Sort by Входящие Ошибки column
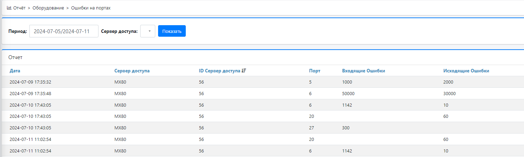Image resolution: width=524 pixels, height=157 pixels. 363,71
